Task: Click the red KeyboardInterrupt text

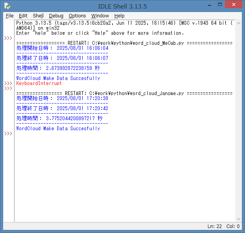Action: point(39,83)
